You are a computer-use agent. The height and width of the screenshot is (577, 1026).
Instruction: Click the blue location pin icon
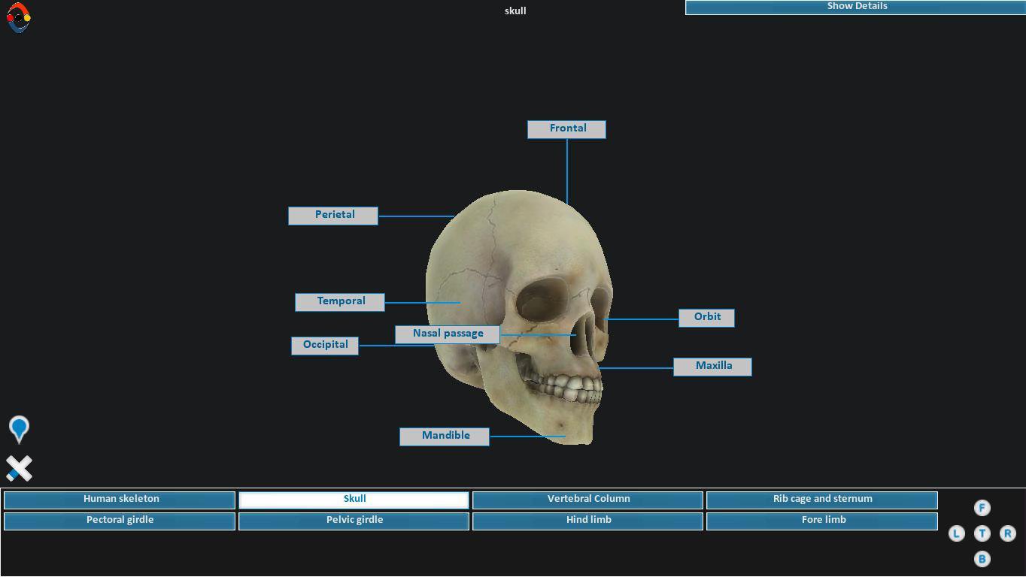[19, 428]
